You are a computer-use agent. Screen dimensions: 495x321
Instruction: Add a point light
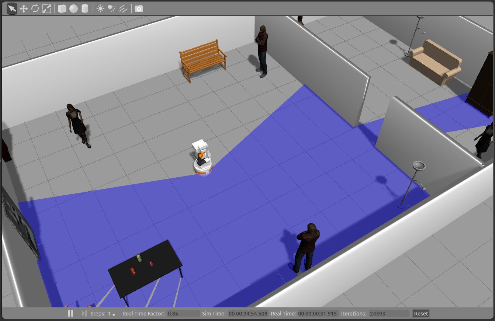pyautogui.click(x=100, y=8)
